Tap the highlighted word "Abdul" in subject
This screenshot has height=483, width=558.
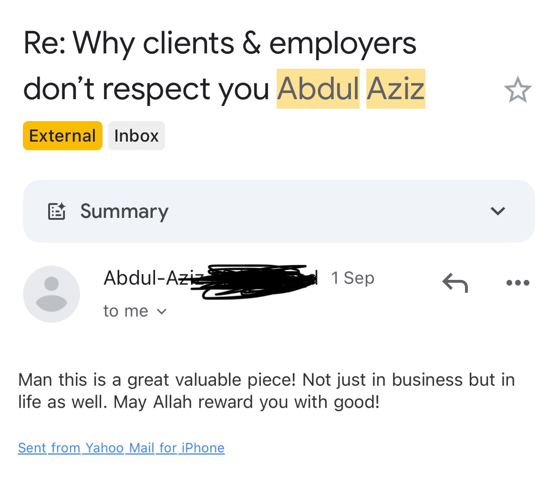pyautogui.click(x=318, y=89)
